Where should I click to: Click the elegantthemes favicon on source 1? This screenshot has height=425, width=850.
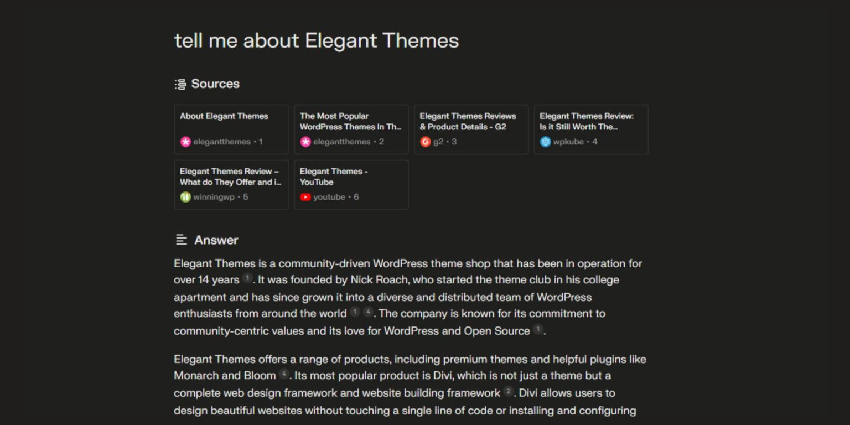click(185, 142)
